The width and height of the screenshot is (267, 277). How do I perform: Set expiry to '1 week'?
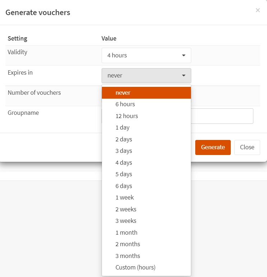(x=146, y=198)
